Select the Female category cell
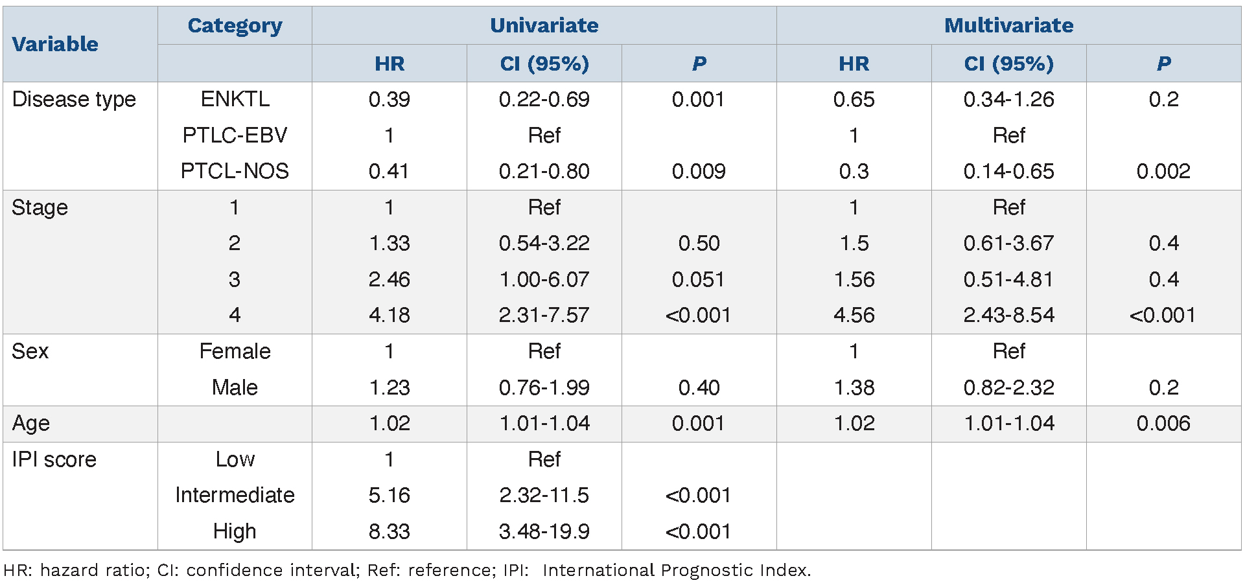 (235, 351)
